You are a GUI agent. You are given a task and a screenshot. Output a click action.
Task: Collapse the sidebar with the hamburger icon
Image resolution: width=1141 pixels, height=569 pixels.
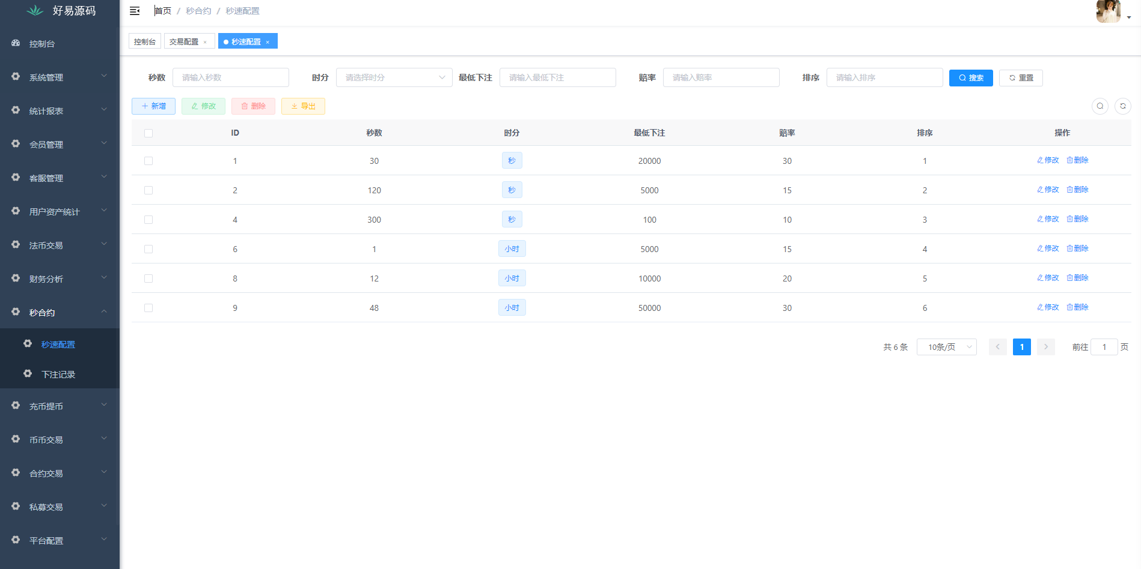tap(135, 11)
